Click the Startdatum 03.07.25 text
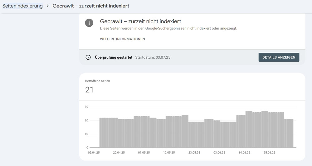The height and width of the screenshot is (166, 312). pos(153,57)
